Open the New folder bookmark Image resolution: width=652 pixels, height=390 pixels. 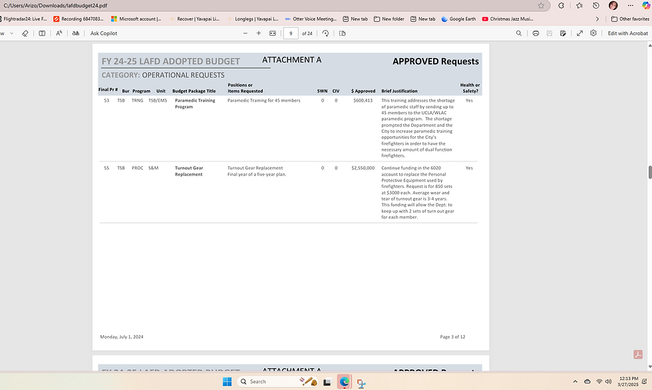click(389, 19)
